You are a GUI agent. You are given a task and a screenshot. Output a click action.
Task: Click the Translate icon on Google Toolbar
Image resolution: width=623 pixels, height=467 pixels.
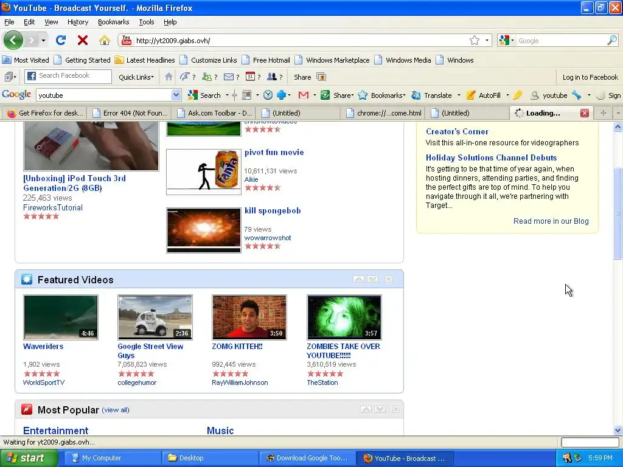[416, 95]
